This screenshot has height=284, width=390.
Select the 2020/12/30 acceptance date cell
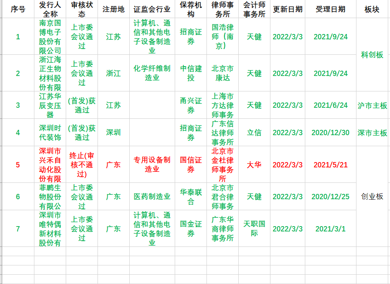point(330,133)
